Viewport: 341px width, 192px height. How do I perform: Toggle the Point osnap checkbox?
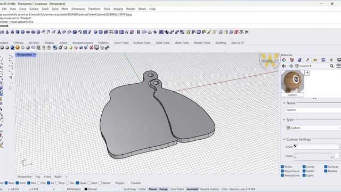[x=18, y=183]
